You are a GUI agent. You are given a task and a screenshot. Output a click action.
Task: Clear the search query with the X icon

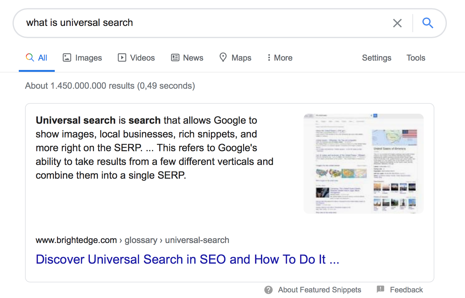click(x=397, y=23)
